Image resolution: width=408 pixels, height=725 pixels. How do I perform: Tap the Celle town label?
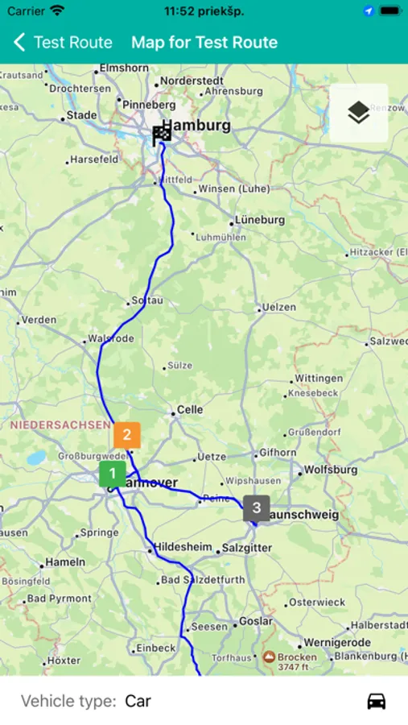(x=189, y=410)
